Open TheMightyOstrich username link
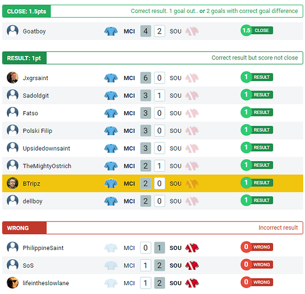This screenshot has height=294, width=305. (x=47, y=166)
